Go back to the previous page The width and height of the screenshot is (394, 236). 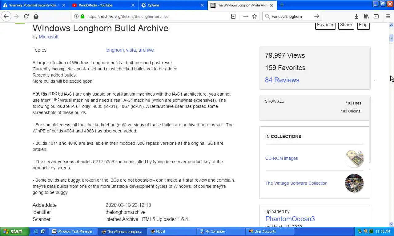(x=6, y=16)
